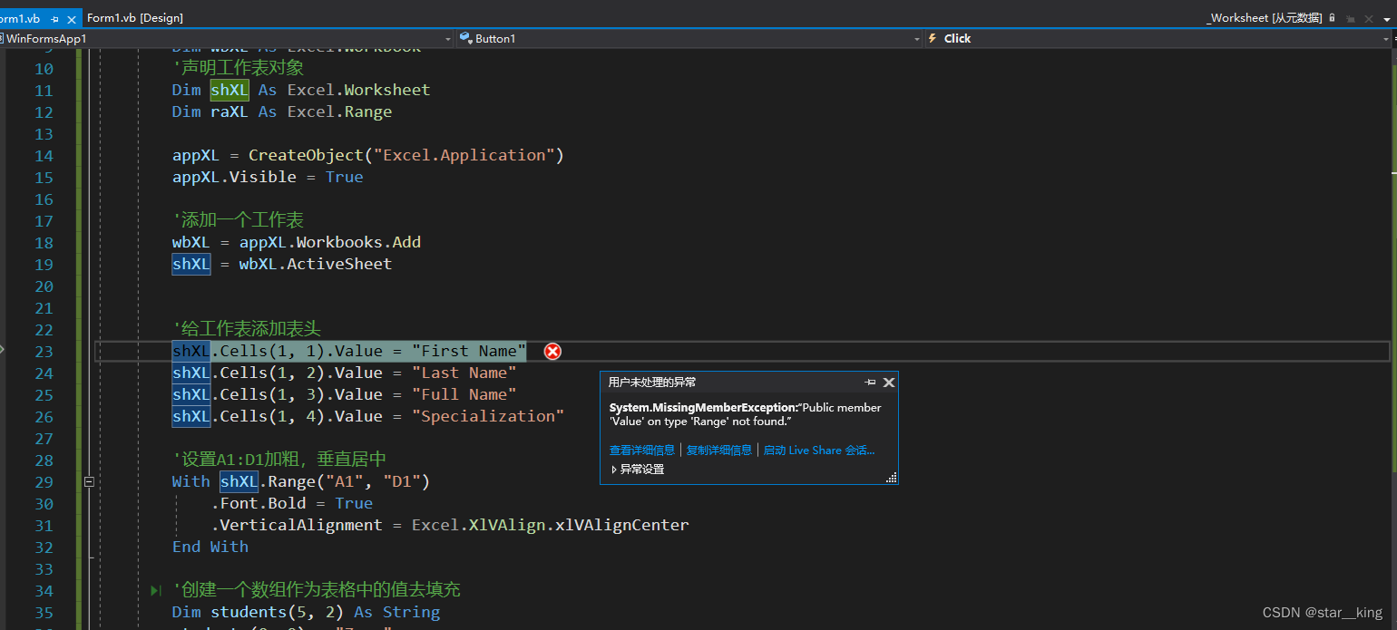Click lock icon on _Worksheet metadata tab

[x=1331, y=17]
